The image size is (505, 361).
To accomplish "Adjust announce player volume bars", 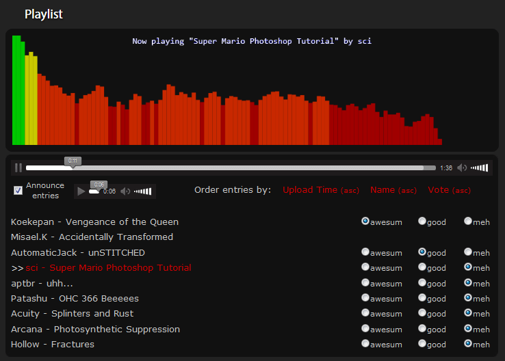I will [143, 191].
